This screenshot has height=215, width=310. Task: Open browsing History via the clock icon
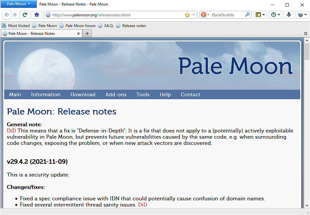[x=273, y=15]
